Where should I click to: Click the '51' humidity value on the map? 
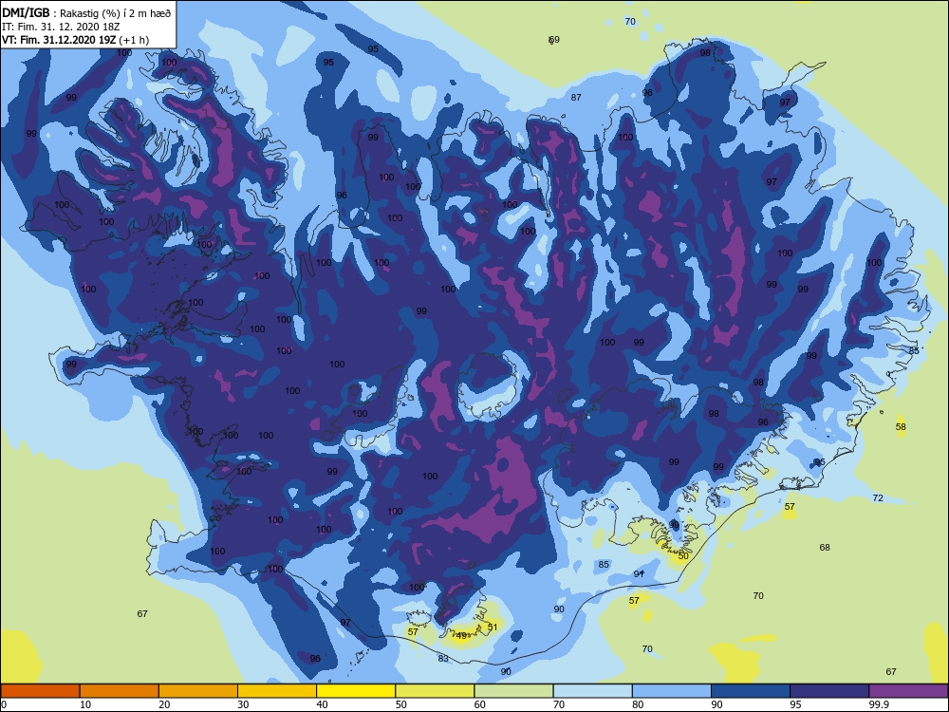tap(493, 628)
